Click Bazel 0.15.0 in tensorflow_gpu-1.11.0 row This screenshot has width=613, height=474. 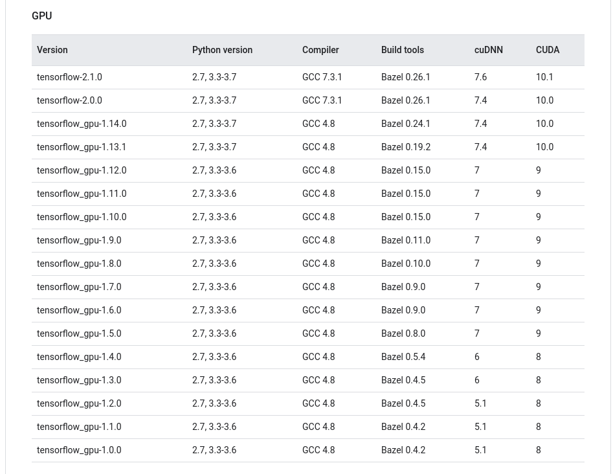coord(406,194)
